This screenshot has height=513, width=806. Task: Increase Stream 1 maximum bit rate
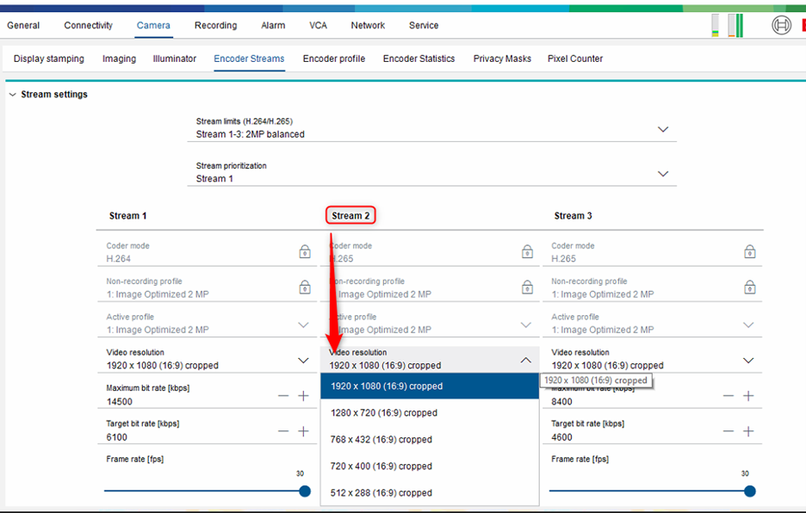tap(303, 396)
